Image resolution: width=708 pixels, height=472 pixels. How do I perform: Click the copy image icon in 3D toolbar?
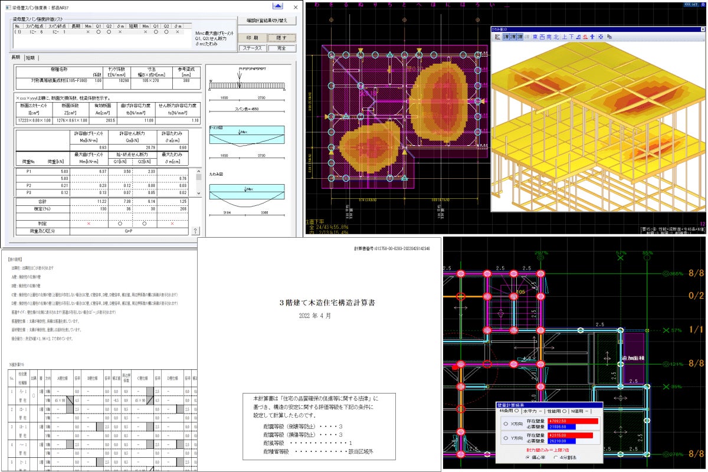(x=609, y=37)
